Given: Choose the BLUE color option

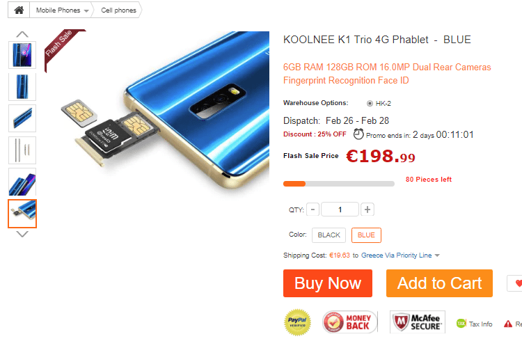Looking at the screenshot, I should point(366,235).
